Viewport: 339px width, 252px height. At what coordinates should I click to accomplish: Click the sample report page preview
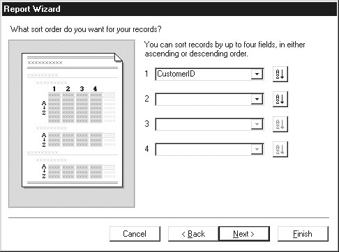tap(72, 120)
